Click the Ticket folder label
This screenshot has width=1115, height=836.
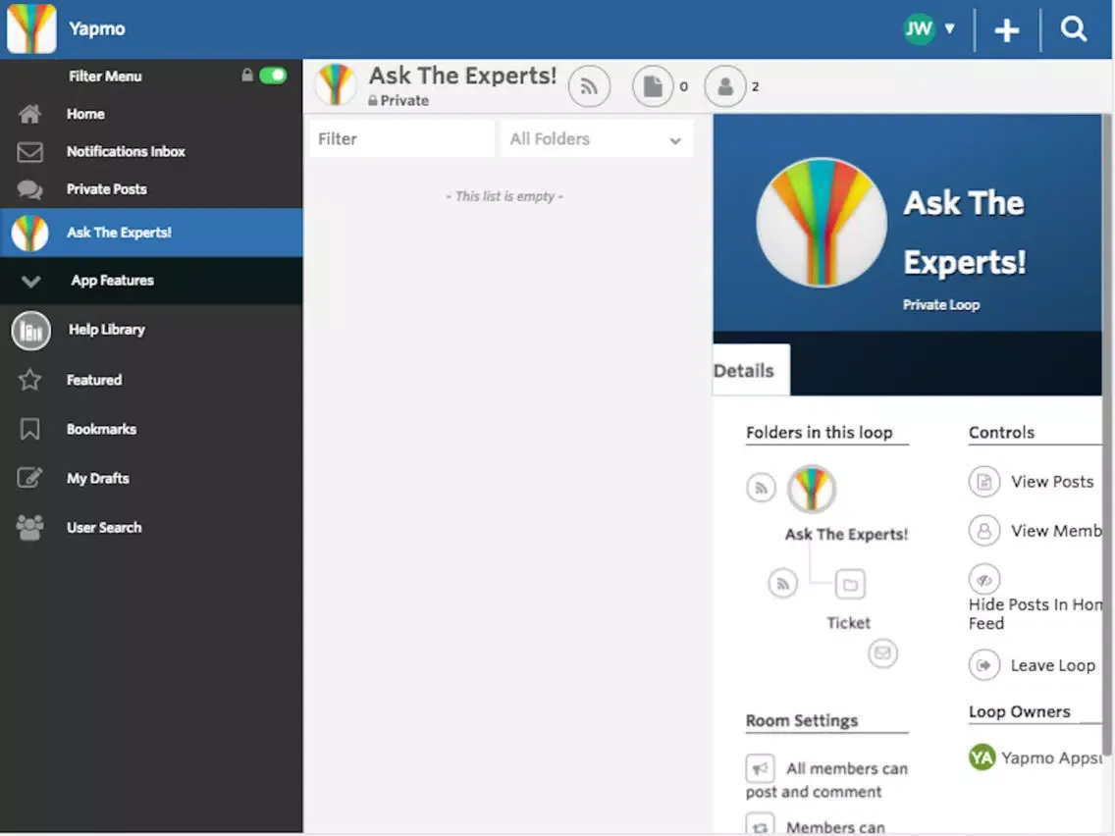(x=848, y=623)
